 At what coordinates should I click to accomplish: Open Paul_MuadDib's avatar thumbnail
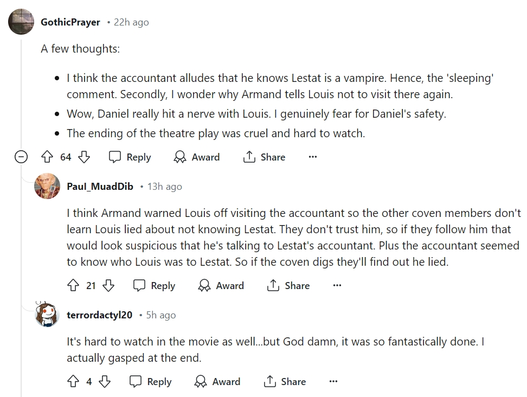[47, 187]
